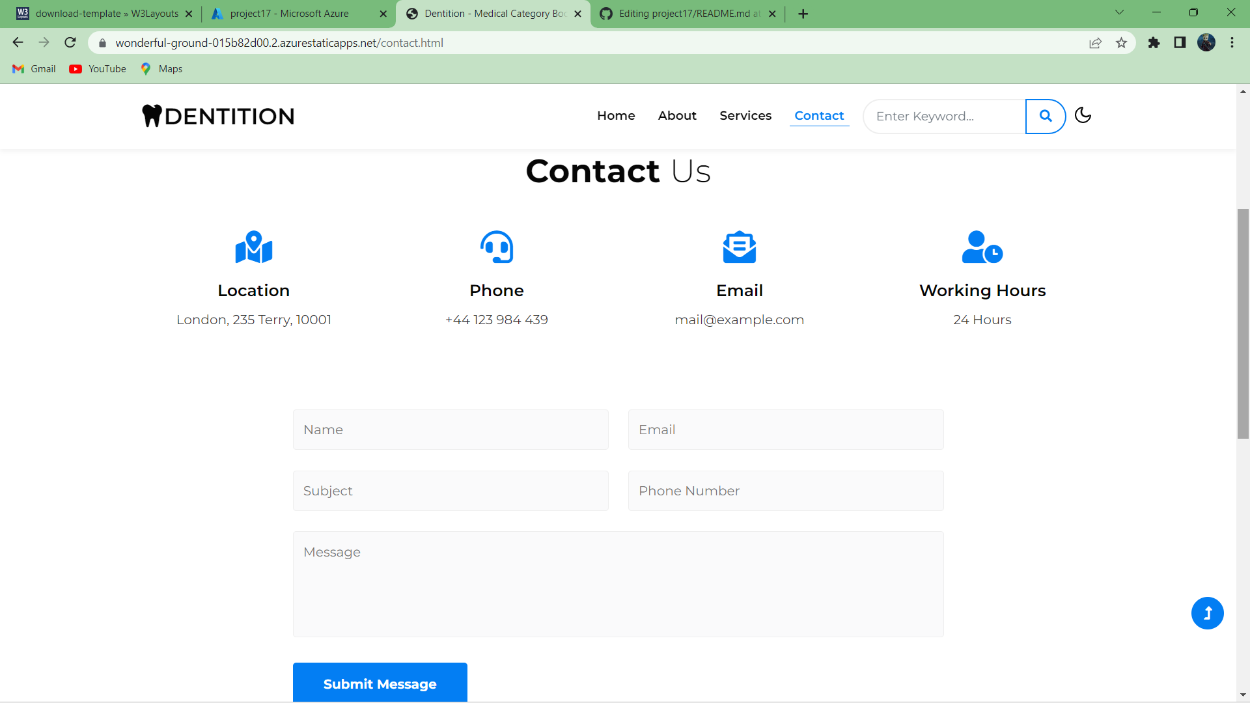Select the search magnifier icon

pos(1045,116)
